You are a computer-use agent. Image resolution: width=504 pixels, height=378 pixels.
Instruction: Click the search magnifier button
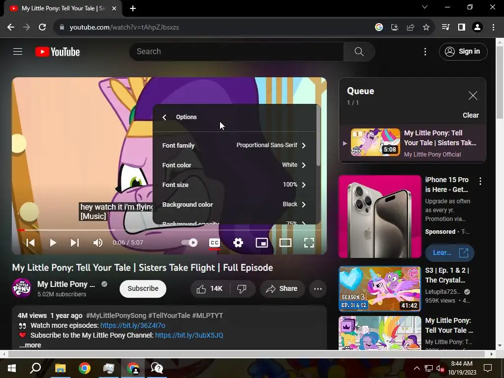[359, 51]
